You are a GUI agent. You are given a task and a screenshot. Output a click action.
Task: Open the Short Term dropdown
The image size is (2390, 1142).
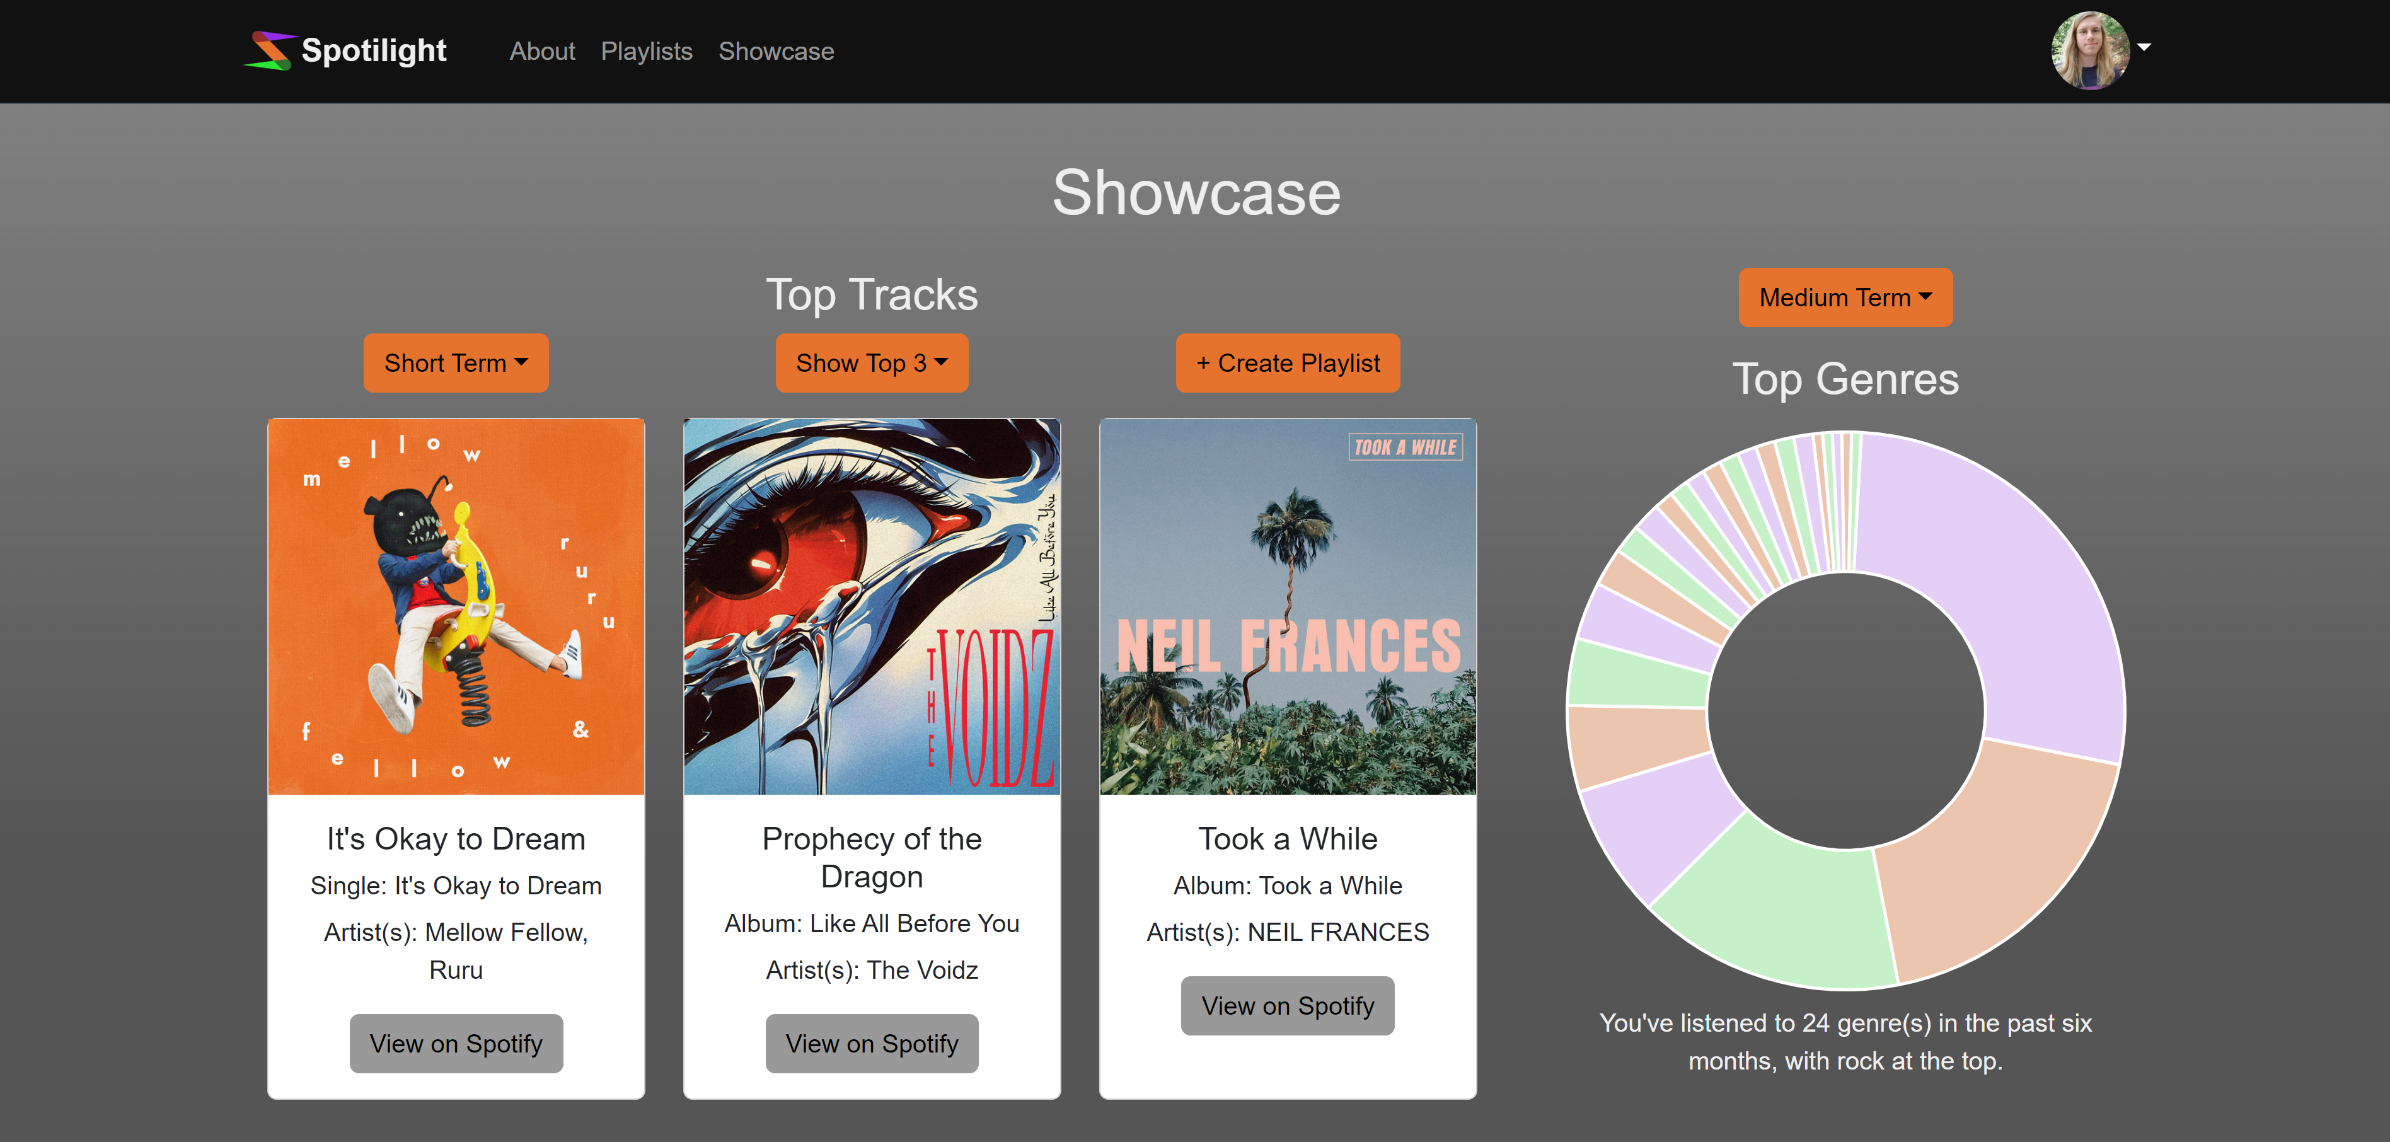456,363
